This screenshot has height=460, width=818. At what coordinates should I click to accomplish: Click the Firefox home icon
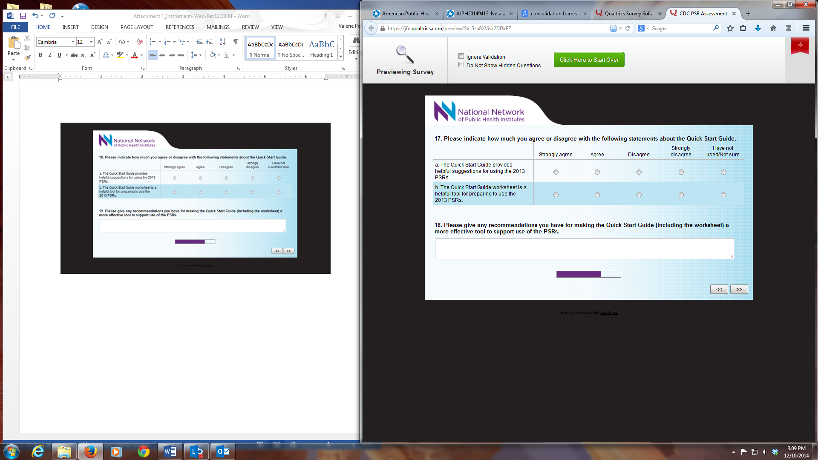click(x=773, y=29)
